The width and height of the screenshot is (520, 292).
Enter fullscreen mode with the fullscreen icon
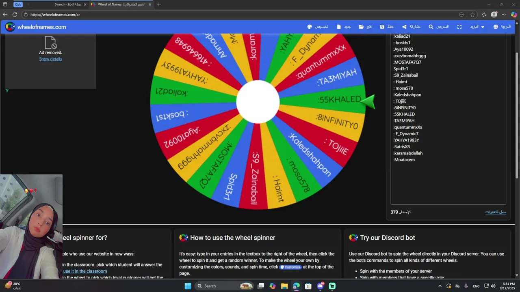point(459,27)
